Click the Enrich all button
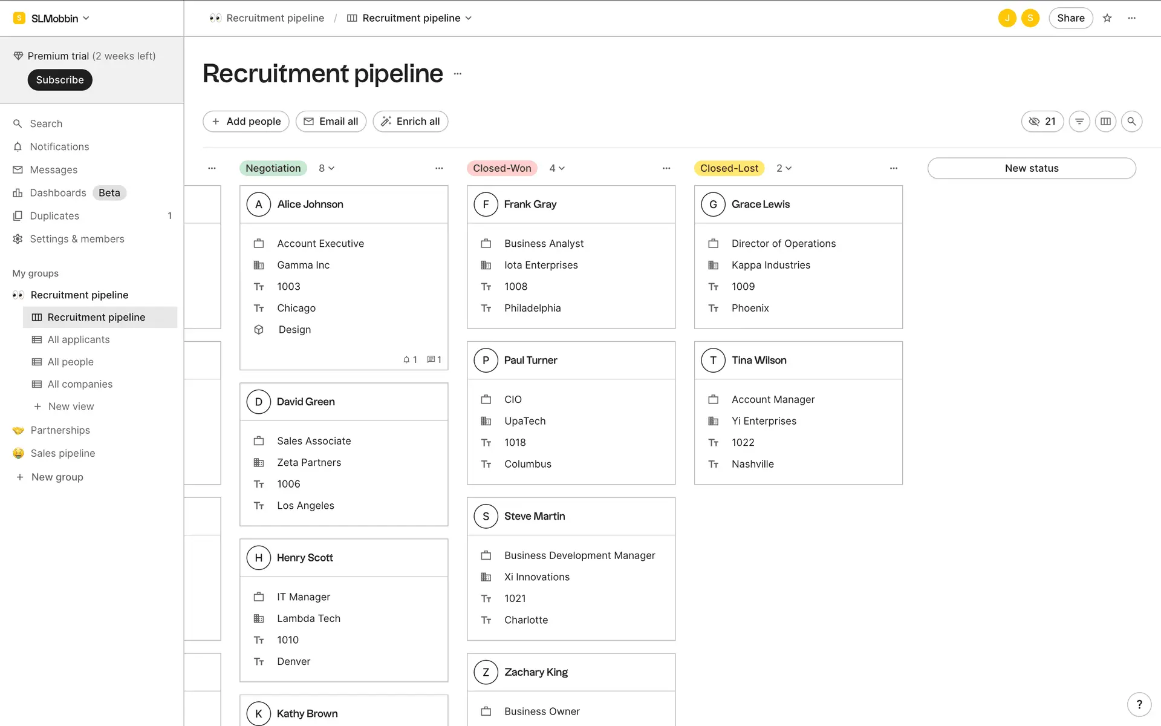 click(x=410, y=122)
